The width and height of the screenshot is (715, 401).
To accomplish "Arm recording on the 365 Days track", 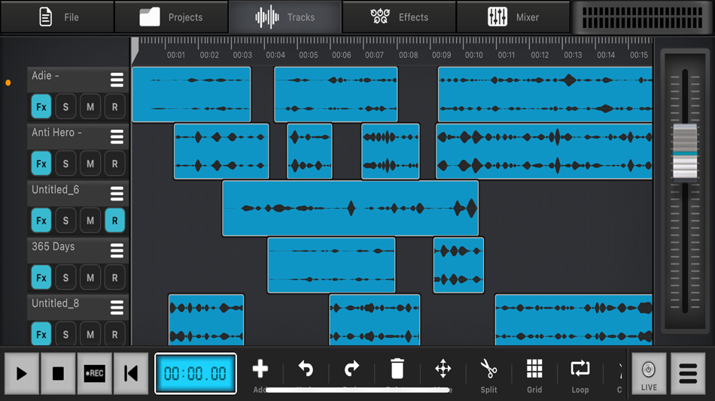I will click(x=115, y=277).
